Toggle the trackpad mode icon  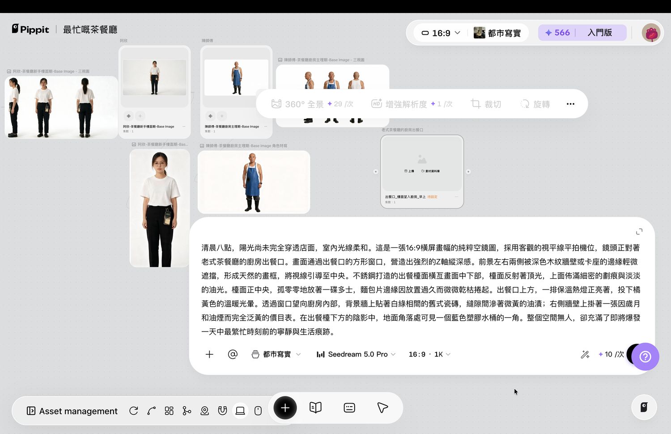point(240,411)
